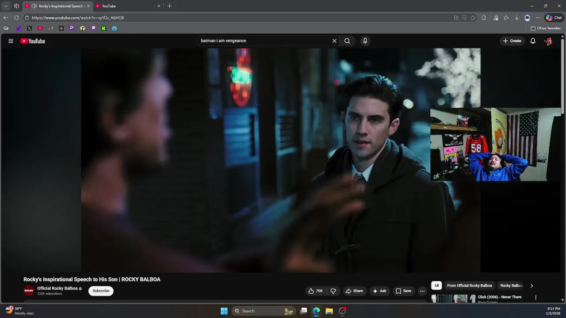The width and height of the screenshot is (566, 318).
Task: Open the Favorites list icon in toolbar
Action: [506, 18]
